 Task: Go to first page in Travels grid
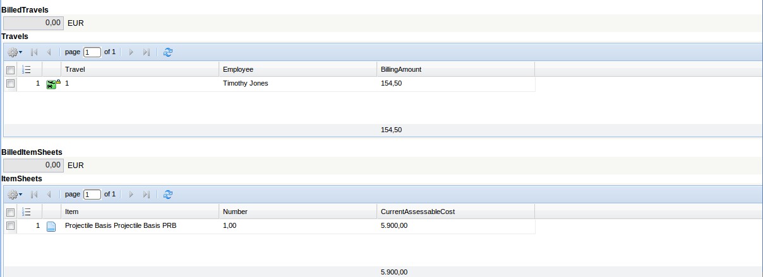(34, 52)
